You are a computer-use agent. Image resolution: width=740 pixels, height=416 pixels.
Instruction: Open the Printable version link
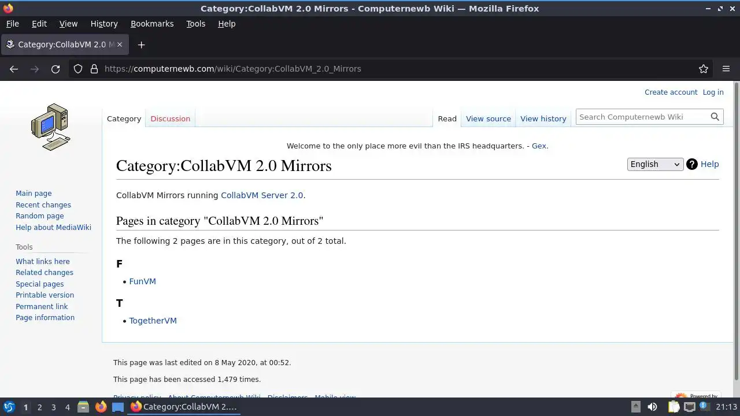(x=45, y=295)
